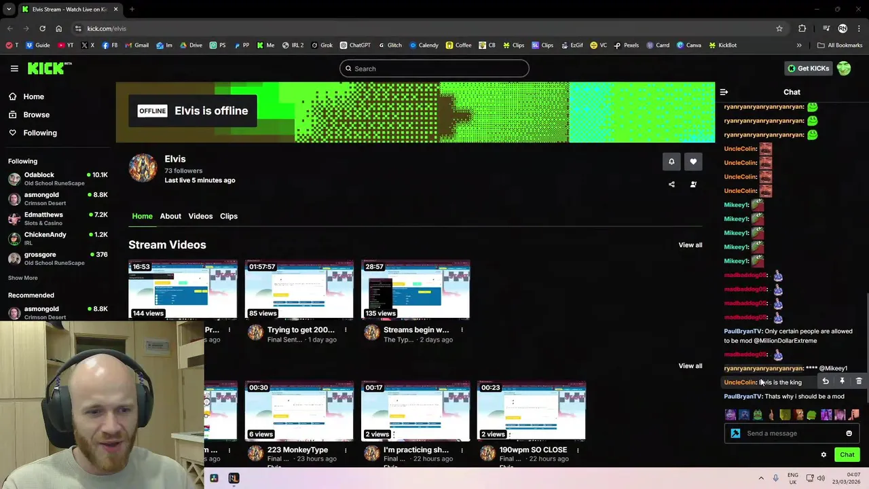Open the emoji picker in message box
Viewport: 869px width, 489px height.
(849, 433)
